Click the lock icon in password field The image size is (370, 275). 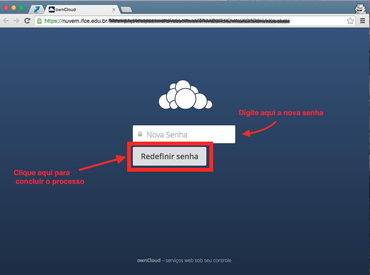coord(140,134)
